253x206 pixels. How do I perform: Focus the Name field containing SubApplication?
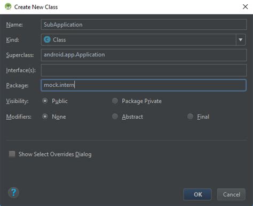coord(144,24)
